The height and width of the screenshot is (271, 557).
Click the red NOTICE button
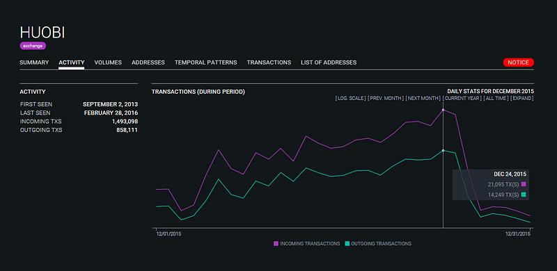coord(518,63)
